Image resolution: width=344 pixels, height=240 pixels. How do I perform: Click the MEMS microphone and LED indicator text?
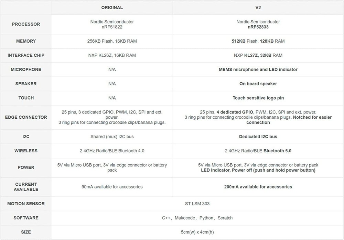tap(258, 69)
